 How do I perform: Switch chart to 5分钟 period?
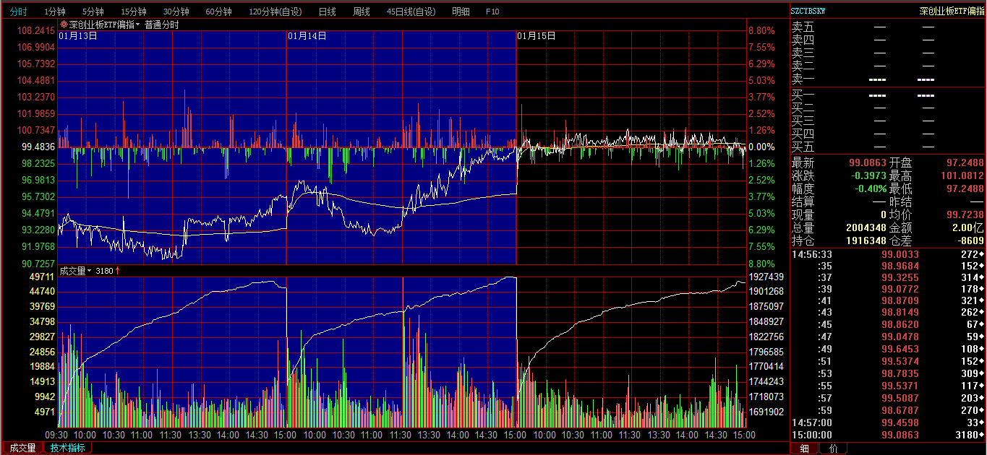pos(93,12)
